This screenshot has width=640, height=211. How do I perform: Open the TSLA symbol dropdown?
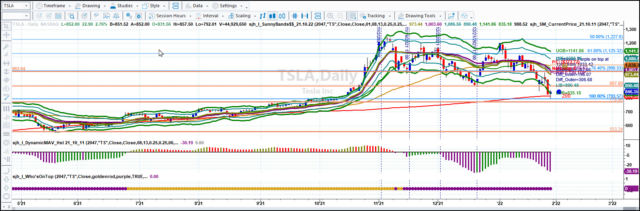click(26, 6)
